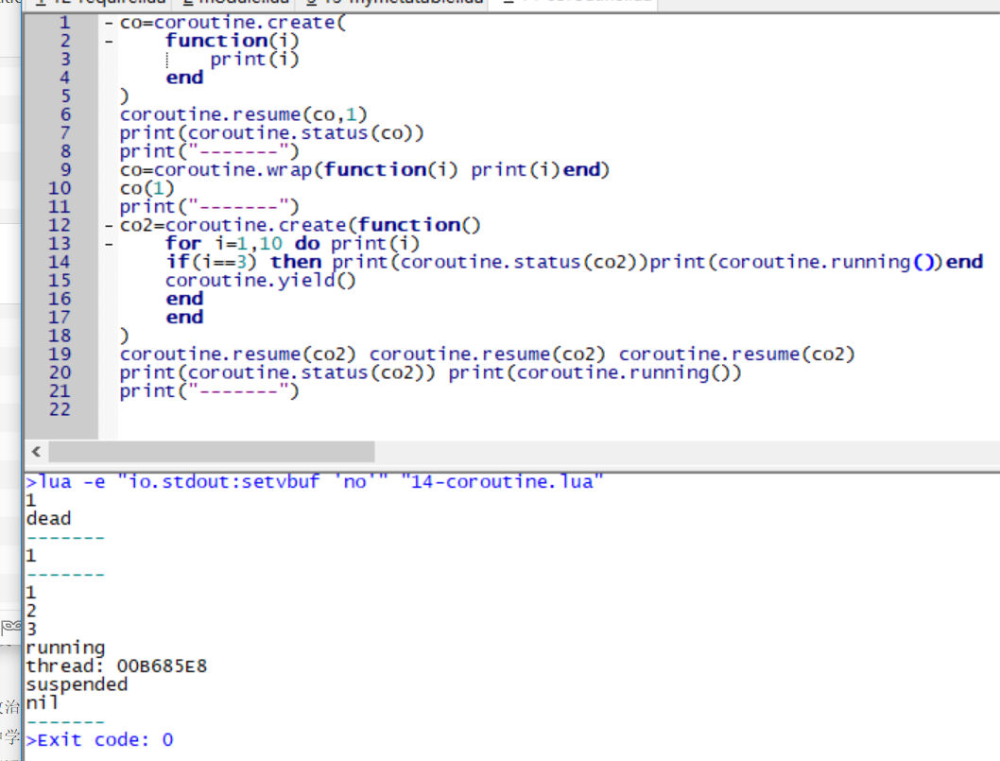Click 'for i=1,10 do print(i)' line
This screenshot has width=1000, height=761.
coord(293,244)
